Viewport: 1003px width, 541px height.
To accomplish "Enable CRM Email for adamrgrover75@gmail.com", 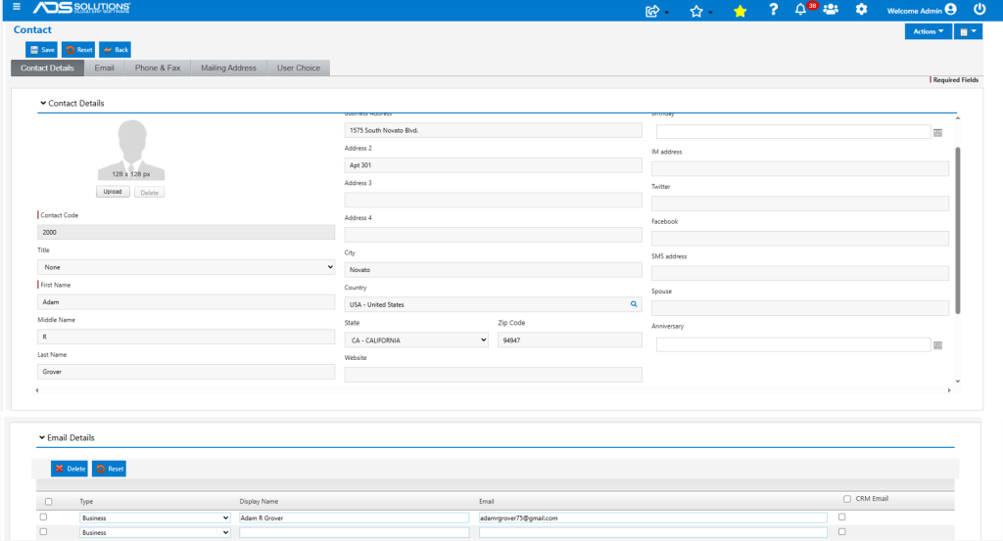I will point(841,518).
